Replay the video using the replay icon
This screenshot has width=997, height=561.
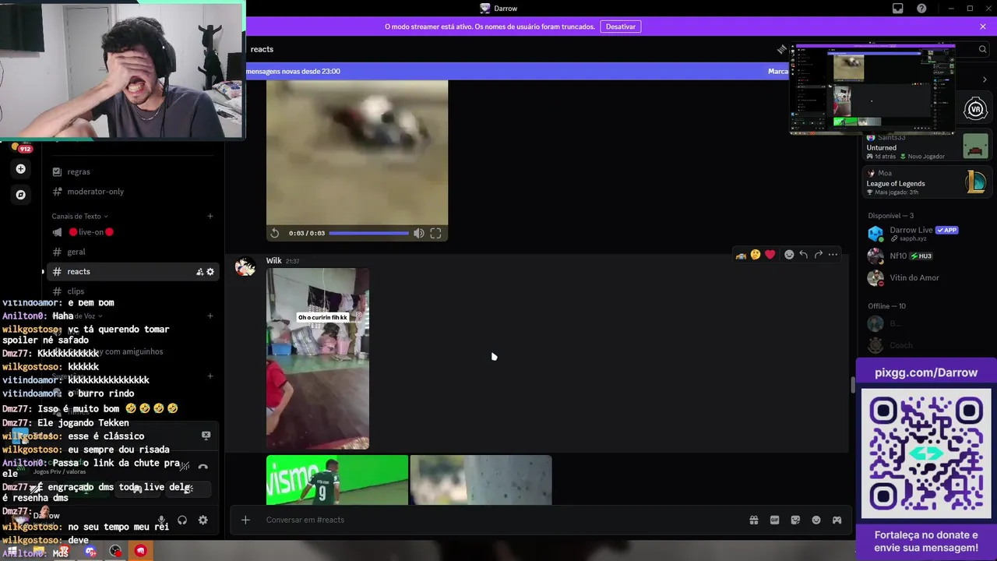274,233
